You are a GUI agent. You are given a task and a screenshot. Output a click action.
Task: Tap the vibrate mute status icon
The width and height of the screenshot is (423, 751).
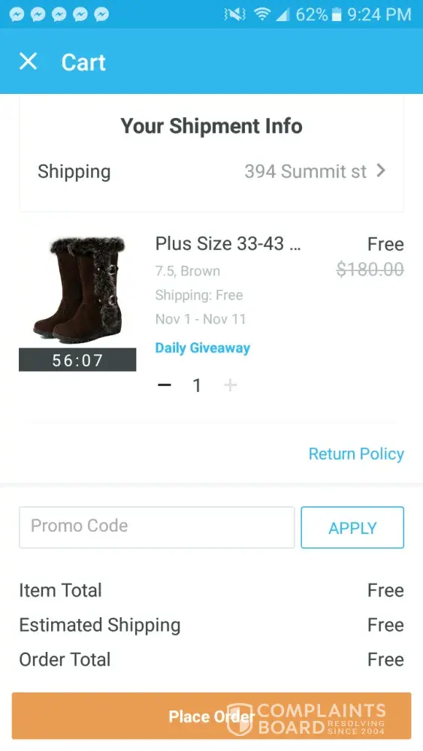234,15
